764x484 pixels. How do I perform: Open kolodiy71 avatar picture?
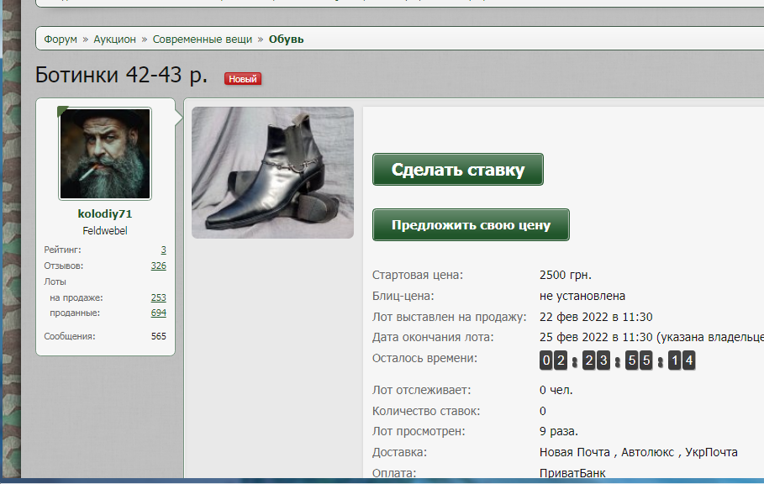[105, 154]
